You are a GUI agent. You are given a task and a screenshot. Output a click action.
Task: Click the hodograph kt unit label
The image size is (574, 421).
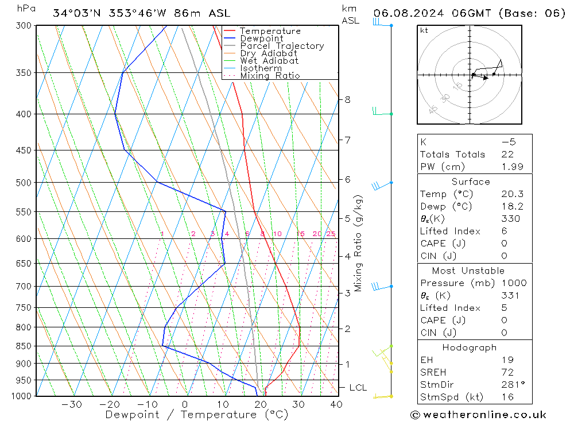tap(424, 30)
